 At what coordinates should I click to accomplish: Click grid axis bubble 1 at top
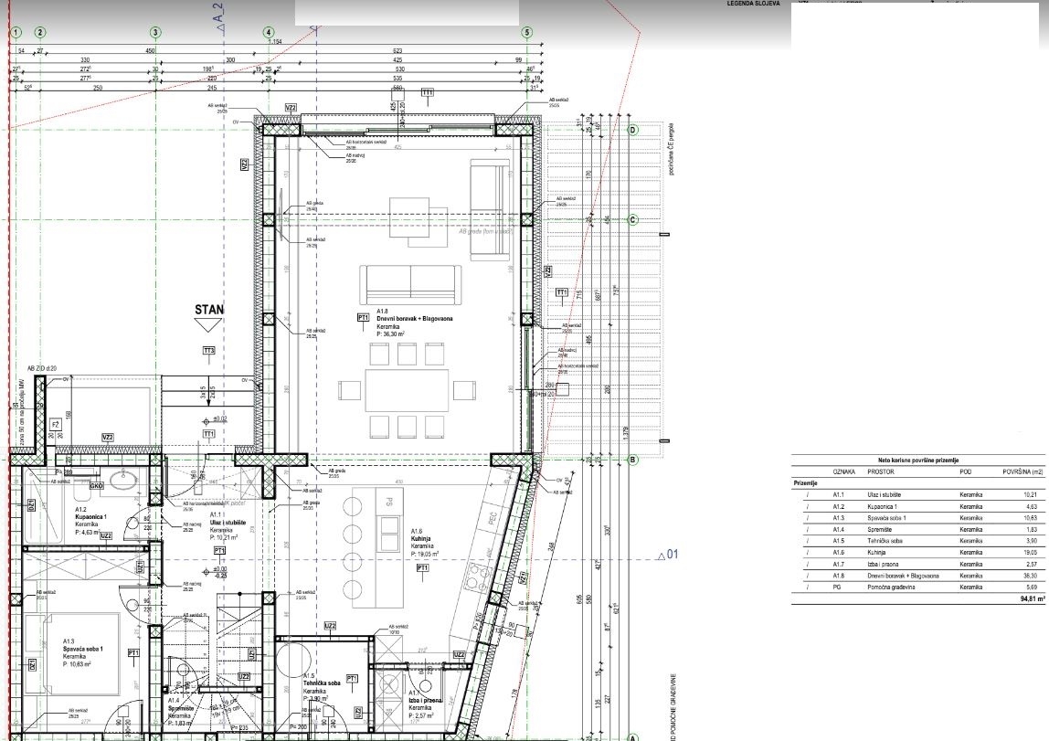[16, 32]
